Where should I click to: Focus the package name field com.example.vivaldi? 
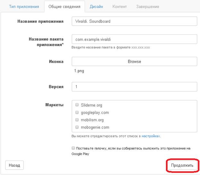(134, 39)
